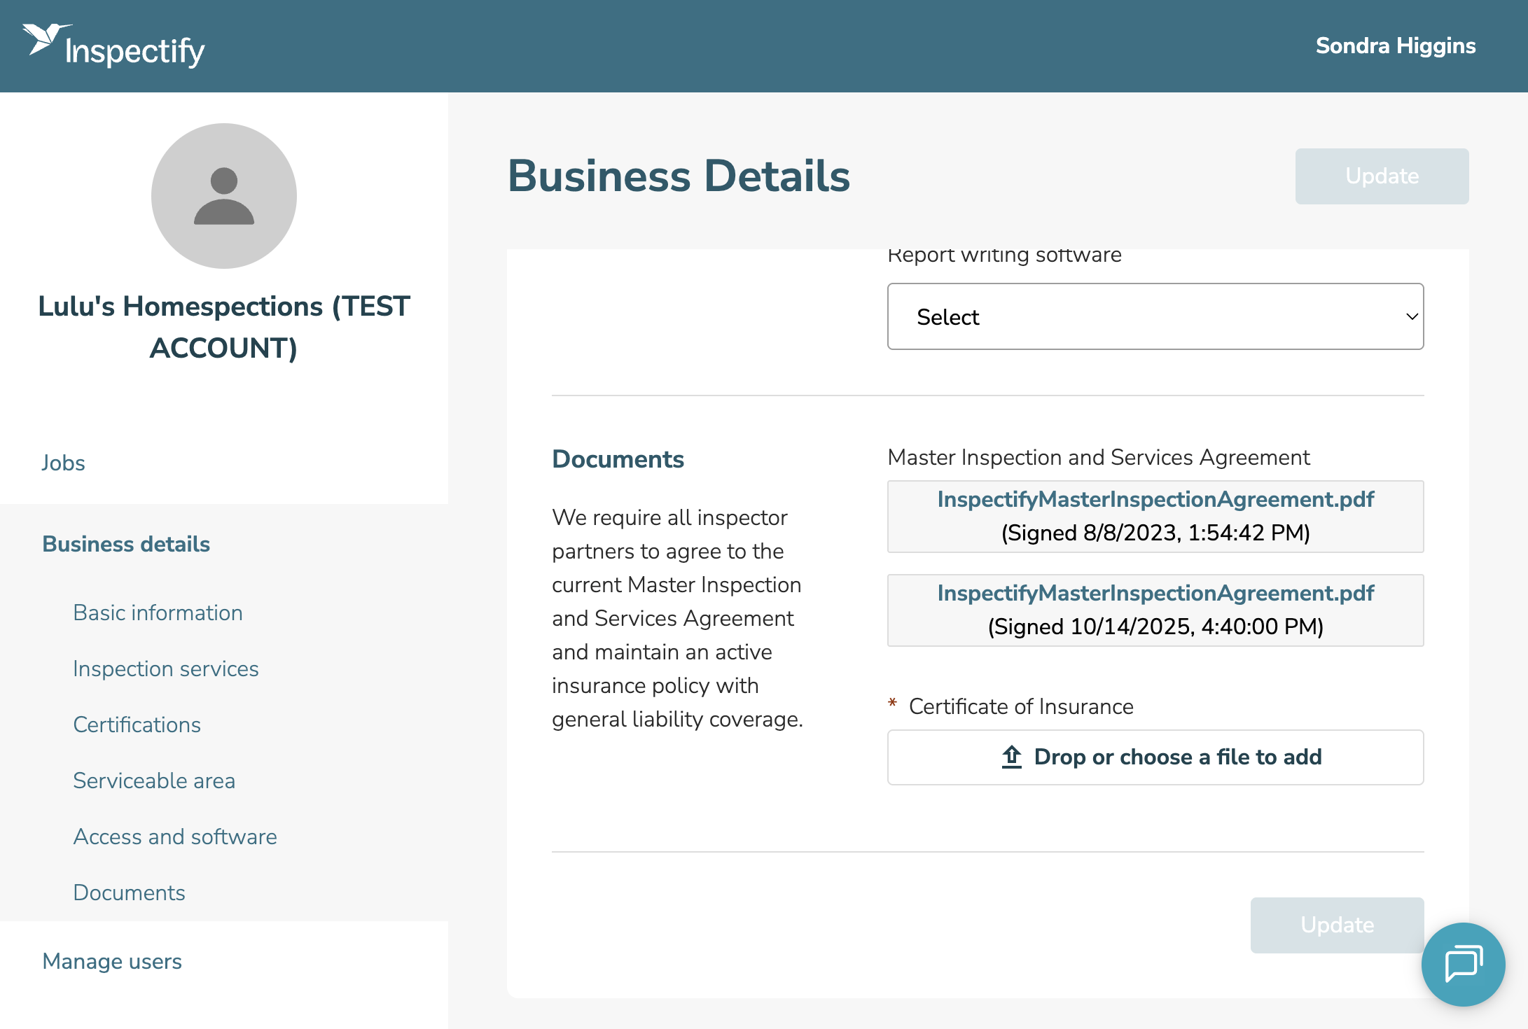This screenshot has height=1029, width=1528.
Task: Click the Documents section heading
Action: pos(618,458)
